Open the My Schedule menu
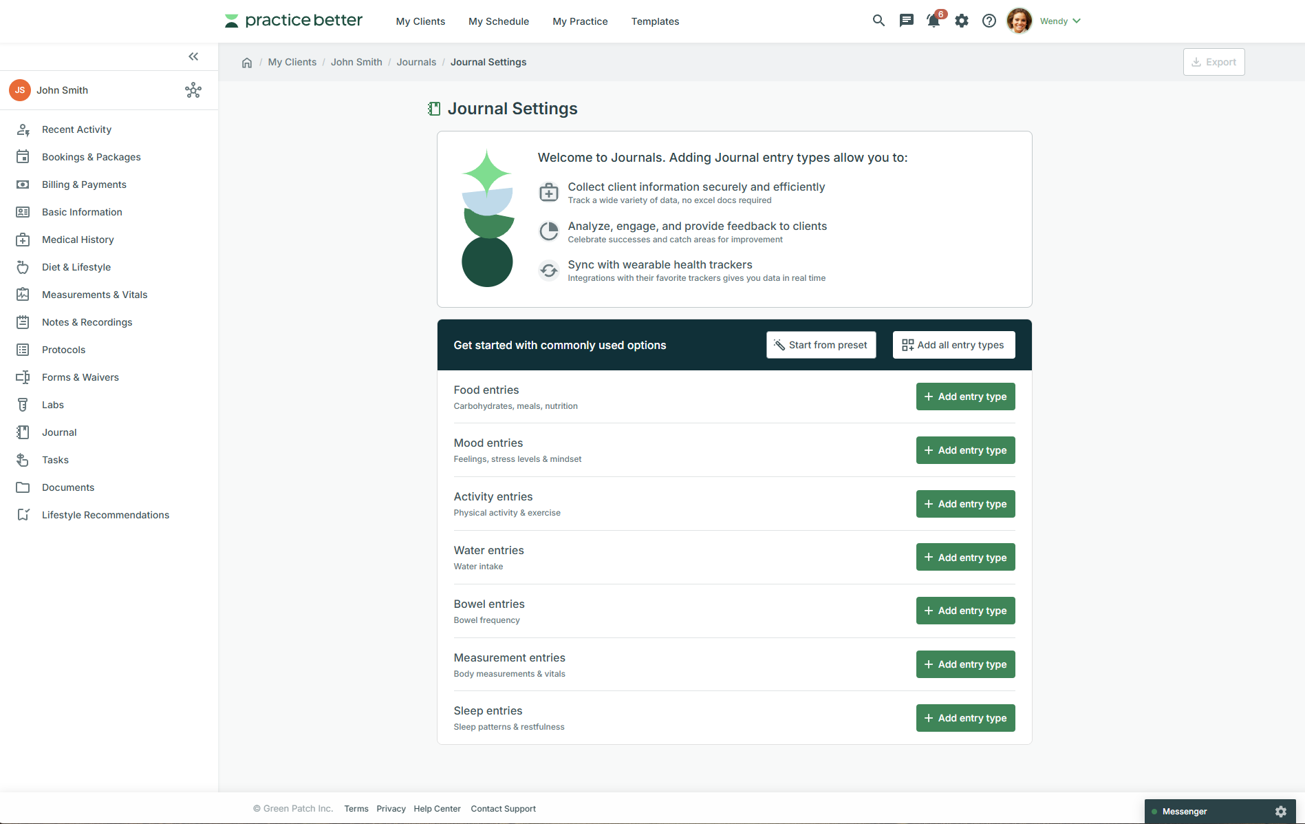Image resolution: width=1305 pixels, height=824 pixels. tap(499, 21)
